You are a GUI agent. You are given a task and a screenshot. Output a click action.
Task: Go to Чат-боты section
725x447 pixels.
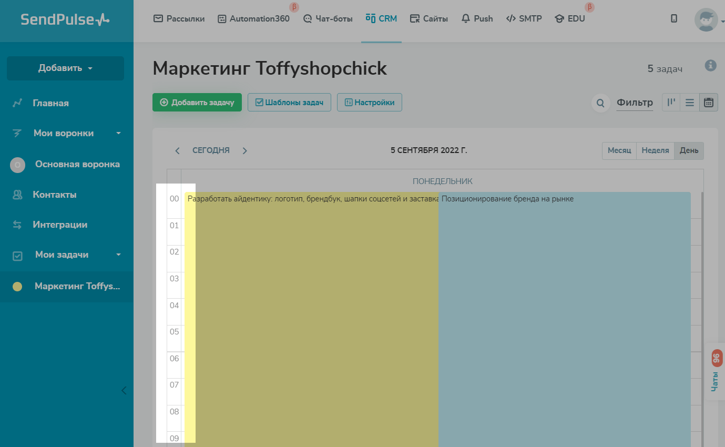[329, 18]
